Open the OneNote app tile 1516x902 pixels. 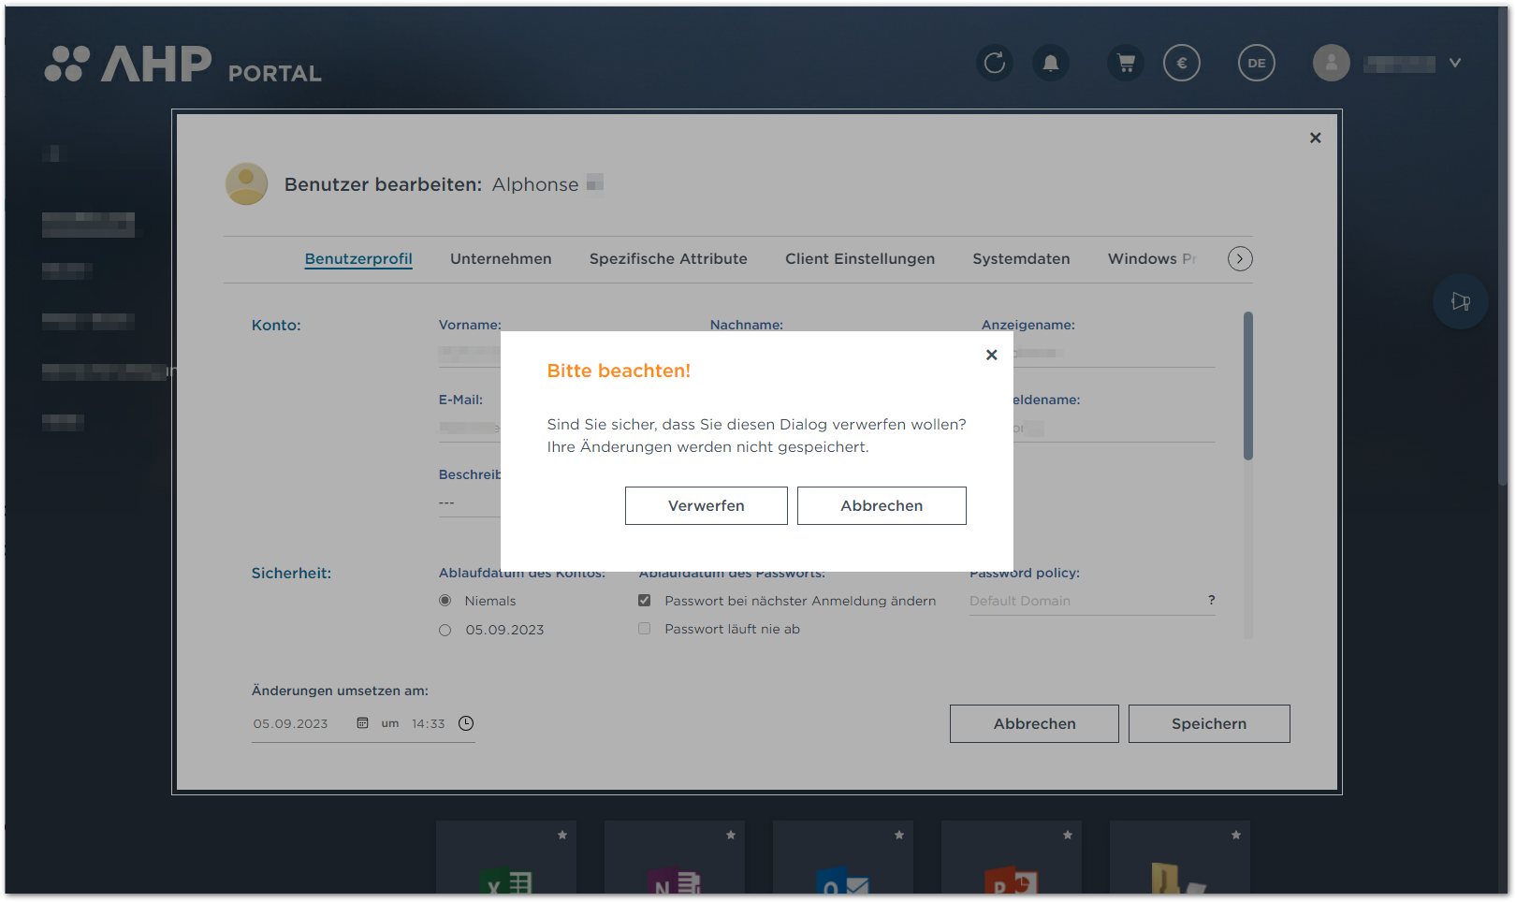(675, 858)
